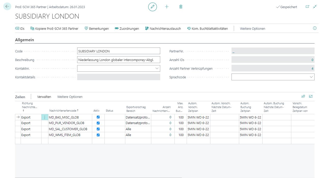Click the Aktiv column header
Image resolution: width=326 pixels, height=178 pixels.
[x=96, y=111]
